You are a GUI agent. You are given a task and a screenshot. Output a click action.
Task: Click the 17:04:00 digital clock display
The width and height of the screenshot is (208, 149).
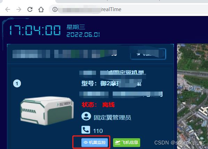tap(35, 30)
